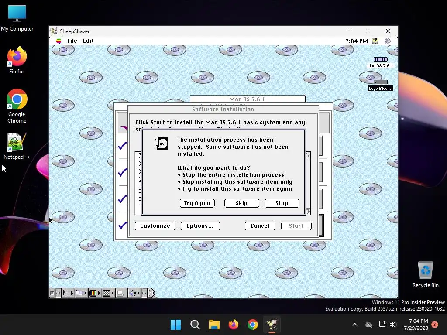Open the Sound Volume module in Control Strip

click(x=134, y=293)
